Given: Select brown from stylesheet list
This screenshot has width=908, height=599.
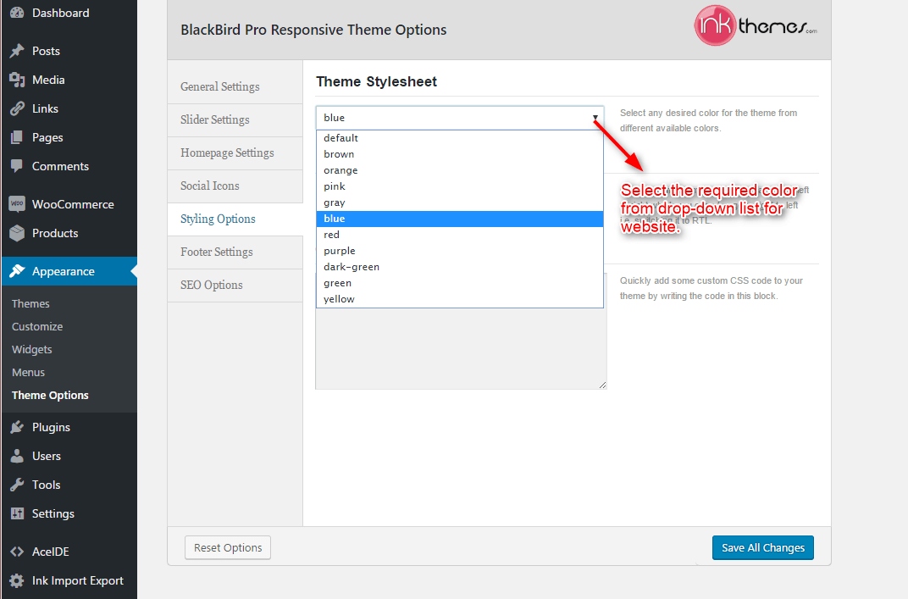Looking at the screenshot, I should tap(460, 154).
